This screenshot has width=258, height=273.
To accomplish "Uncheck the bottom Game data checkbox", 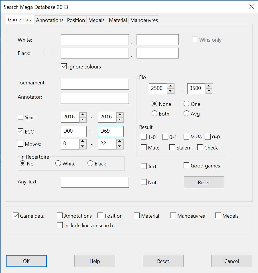I will (x=16, y=216).
